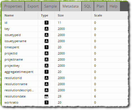Switch to the Sample tab
The image size is (132, 110).
click(50, 6)
